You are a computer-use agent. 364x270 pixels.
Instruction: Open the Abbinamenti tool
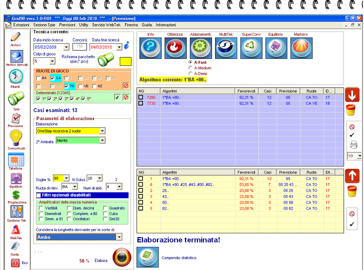[200, 48]
